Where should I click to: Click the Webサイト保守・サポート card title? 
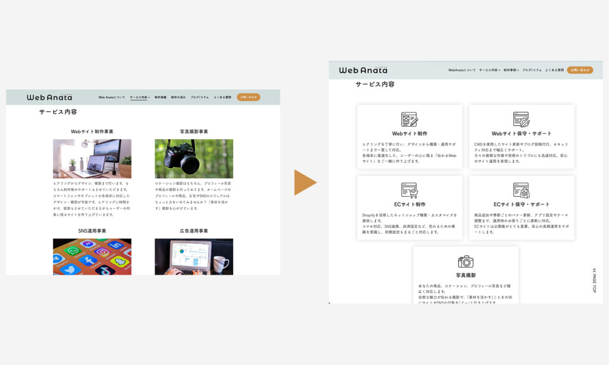521,134
